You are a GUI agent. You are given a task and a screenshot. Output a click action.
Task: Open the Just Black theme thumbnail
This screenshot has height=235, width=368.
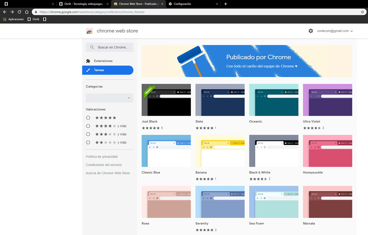coord(166,100)
